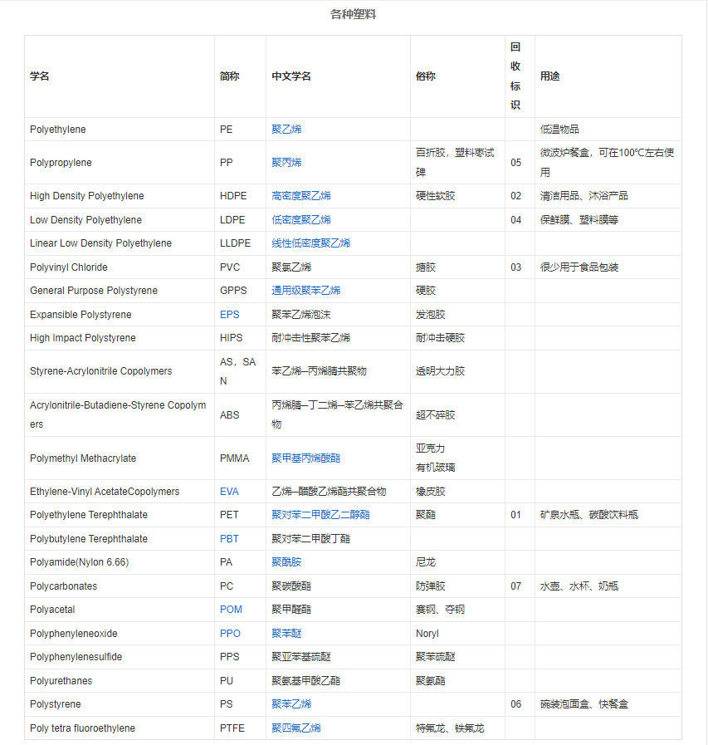Click the 通用级聚苯乙烯 link
The image size is (708, 745).
305,291
